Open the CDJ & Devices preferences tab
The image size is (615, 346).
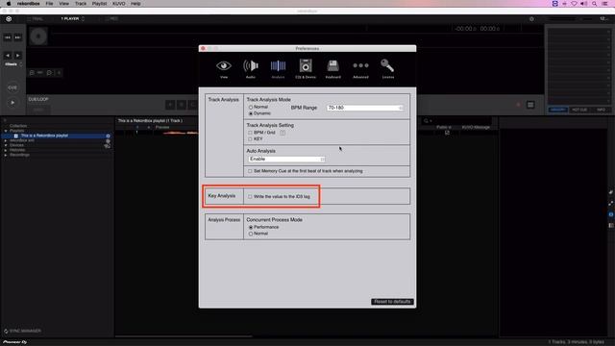pyautogui.click(x=306, y=69)
